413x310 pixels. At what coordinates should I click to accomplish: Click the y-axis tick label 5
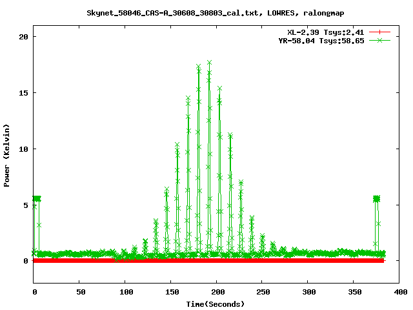(26, 205)
